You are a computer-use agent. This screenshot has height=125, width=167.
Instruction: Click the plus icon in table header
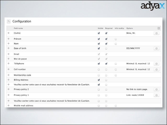(159, 28)
